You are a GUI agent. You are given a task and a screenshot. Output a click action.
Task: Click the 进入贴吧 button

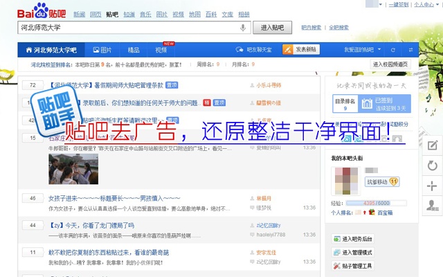click(272, 28)
